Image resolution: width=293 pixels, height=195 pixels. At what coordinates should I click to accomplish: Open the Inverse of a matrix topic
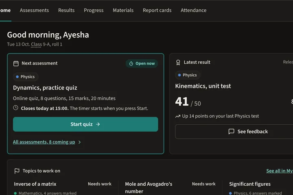point(35,184)
